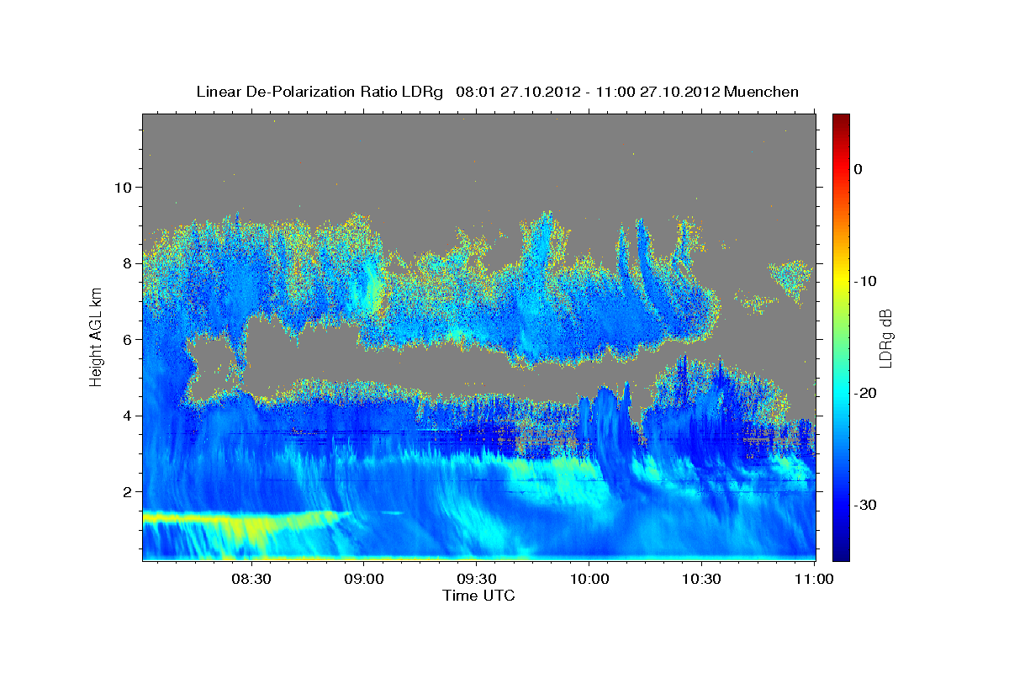Click the 'Height AGL km' axis label
Viewport: 1009px width, 673px height.
pos(97,336)
